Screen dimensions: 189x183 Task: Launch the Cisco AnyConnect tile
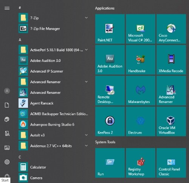coord(171,29)
